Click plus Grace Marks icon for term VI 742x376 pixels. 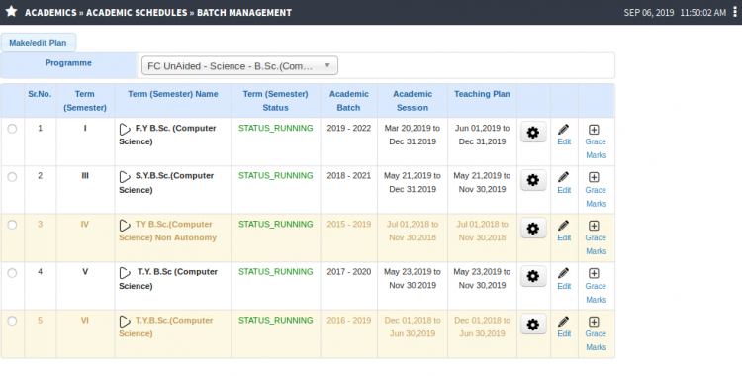point(594,322)
